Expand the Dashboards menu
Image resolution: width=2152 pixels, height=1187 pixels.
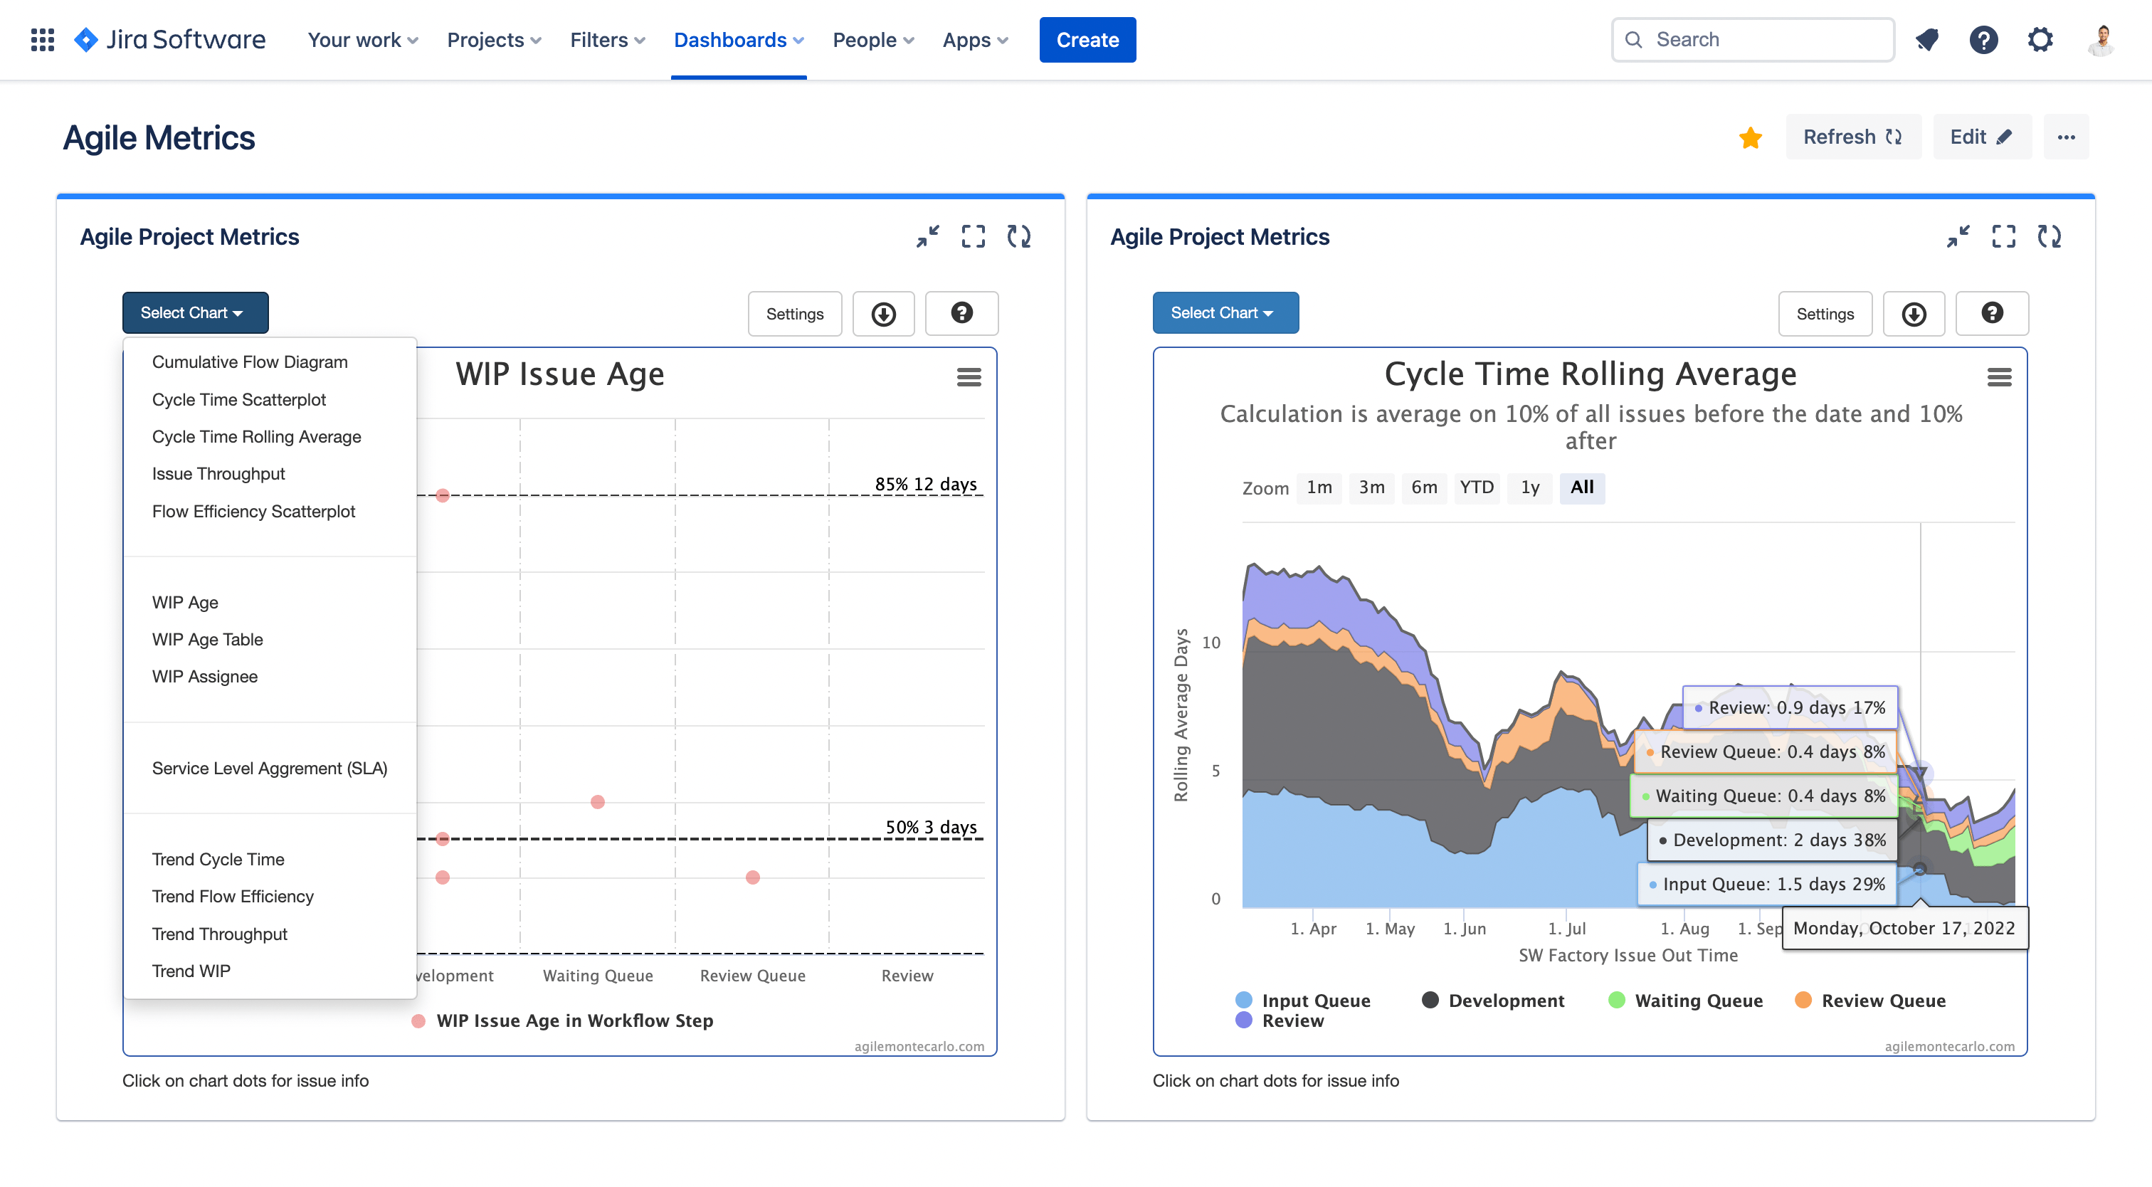pyautogui.click(x=738, y=39)
